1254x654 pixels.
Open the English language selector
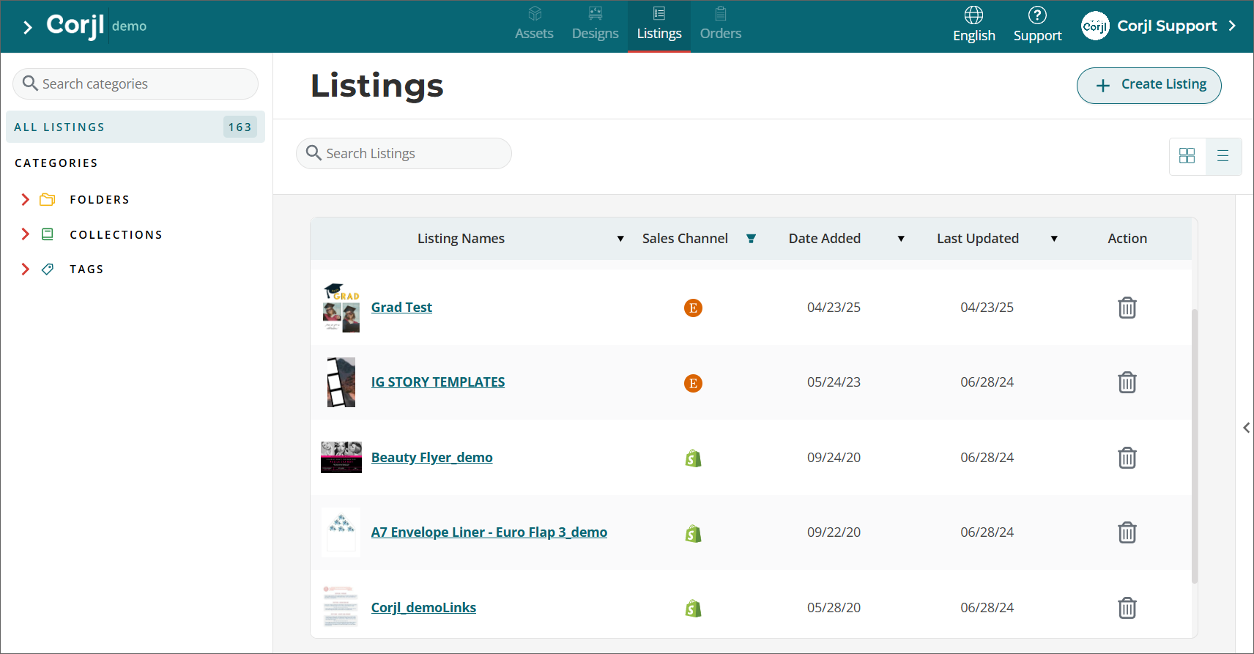[974, 25]
